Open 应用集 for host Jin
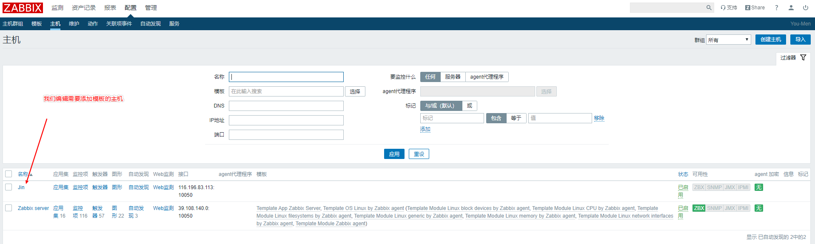This screenshot has height=244, width=815. (x=61, y=187)
